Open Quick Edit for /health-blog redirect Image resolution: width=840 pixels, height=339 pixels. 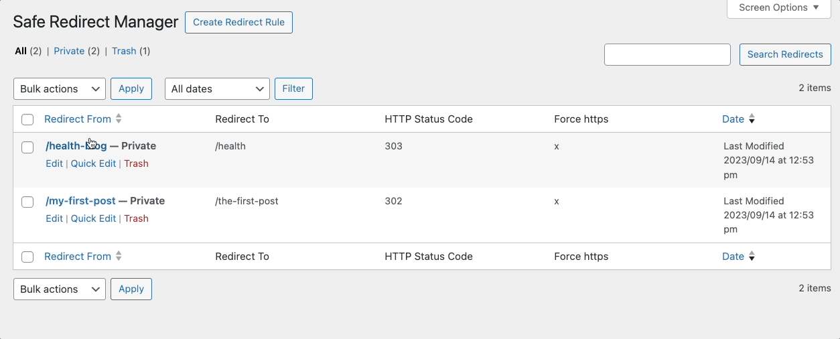pyautogui.click(x=93, y=163)
